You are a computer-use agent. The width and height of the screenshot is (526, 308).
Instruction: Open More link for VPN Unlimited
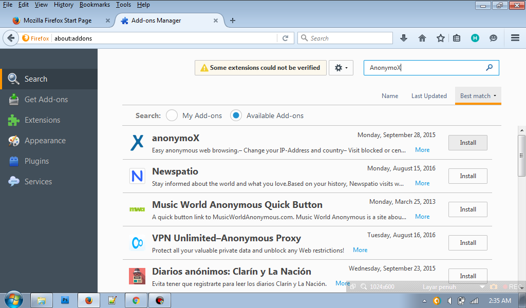pyautogui.click(x=360, y=250)
